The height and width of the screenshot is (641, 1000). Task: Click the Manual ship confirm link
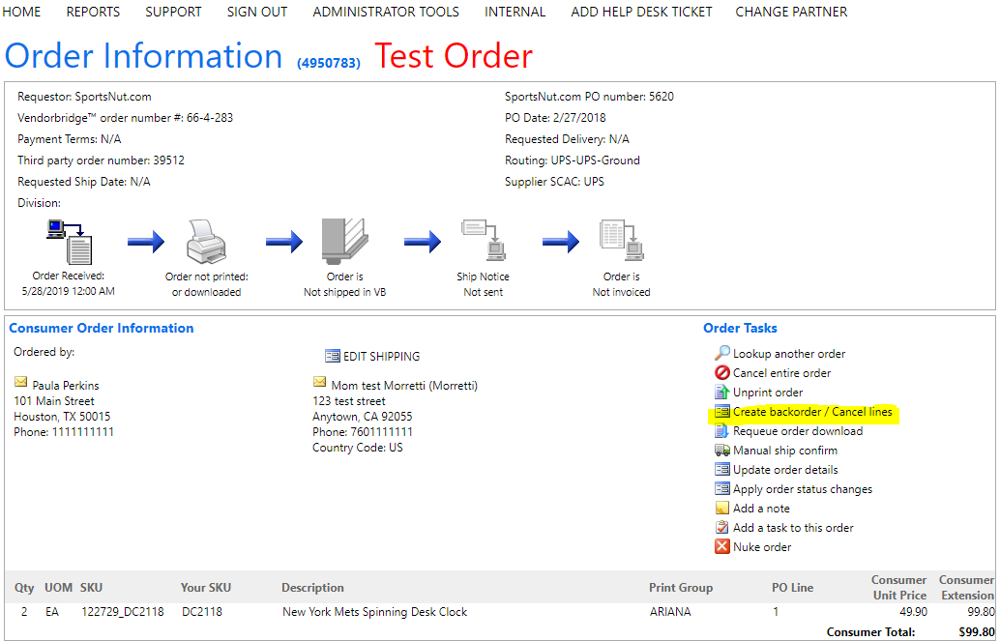click(785, 451)
